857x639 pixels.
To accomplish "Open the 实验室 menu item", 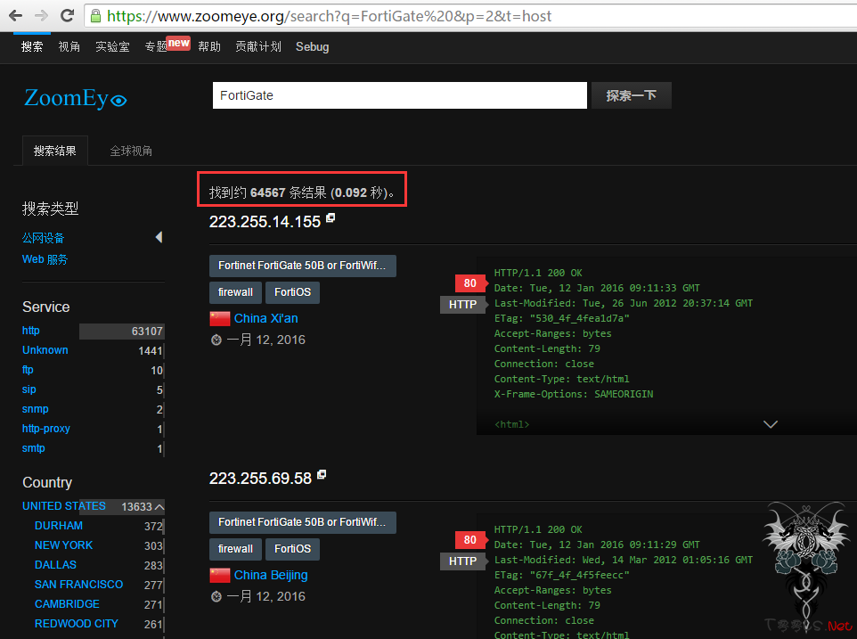I will (112, 46).
